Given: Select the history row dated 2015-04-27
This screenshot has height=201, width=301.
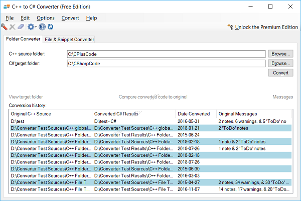Looking at the screenshot, I should click(150, 182).
